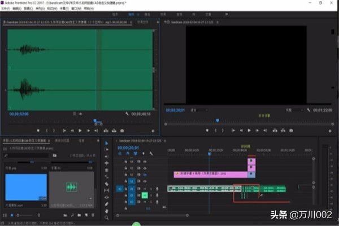Toggle visibility eye of track V1
339x226 pixels.
click(x=145, y=181)
